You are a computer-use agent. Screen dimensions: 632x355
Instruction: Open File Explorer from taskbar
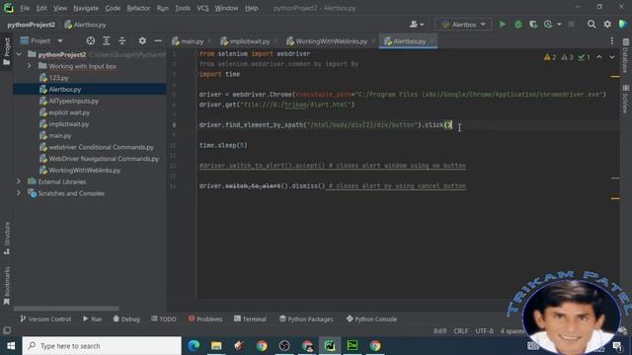coord(216,346)
